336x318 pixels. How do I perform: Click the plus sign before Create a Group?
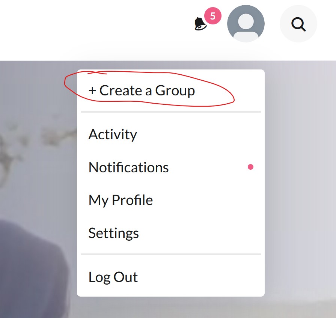point(92,90)
